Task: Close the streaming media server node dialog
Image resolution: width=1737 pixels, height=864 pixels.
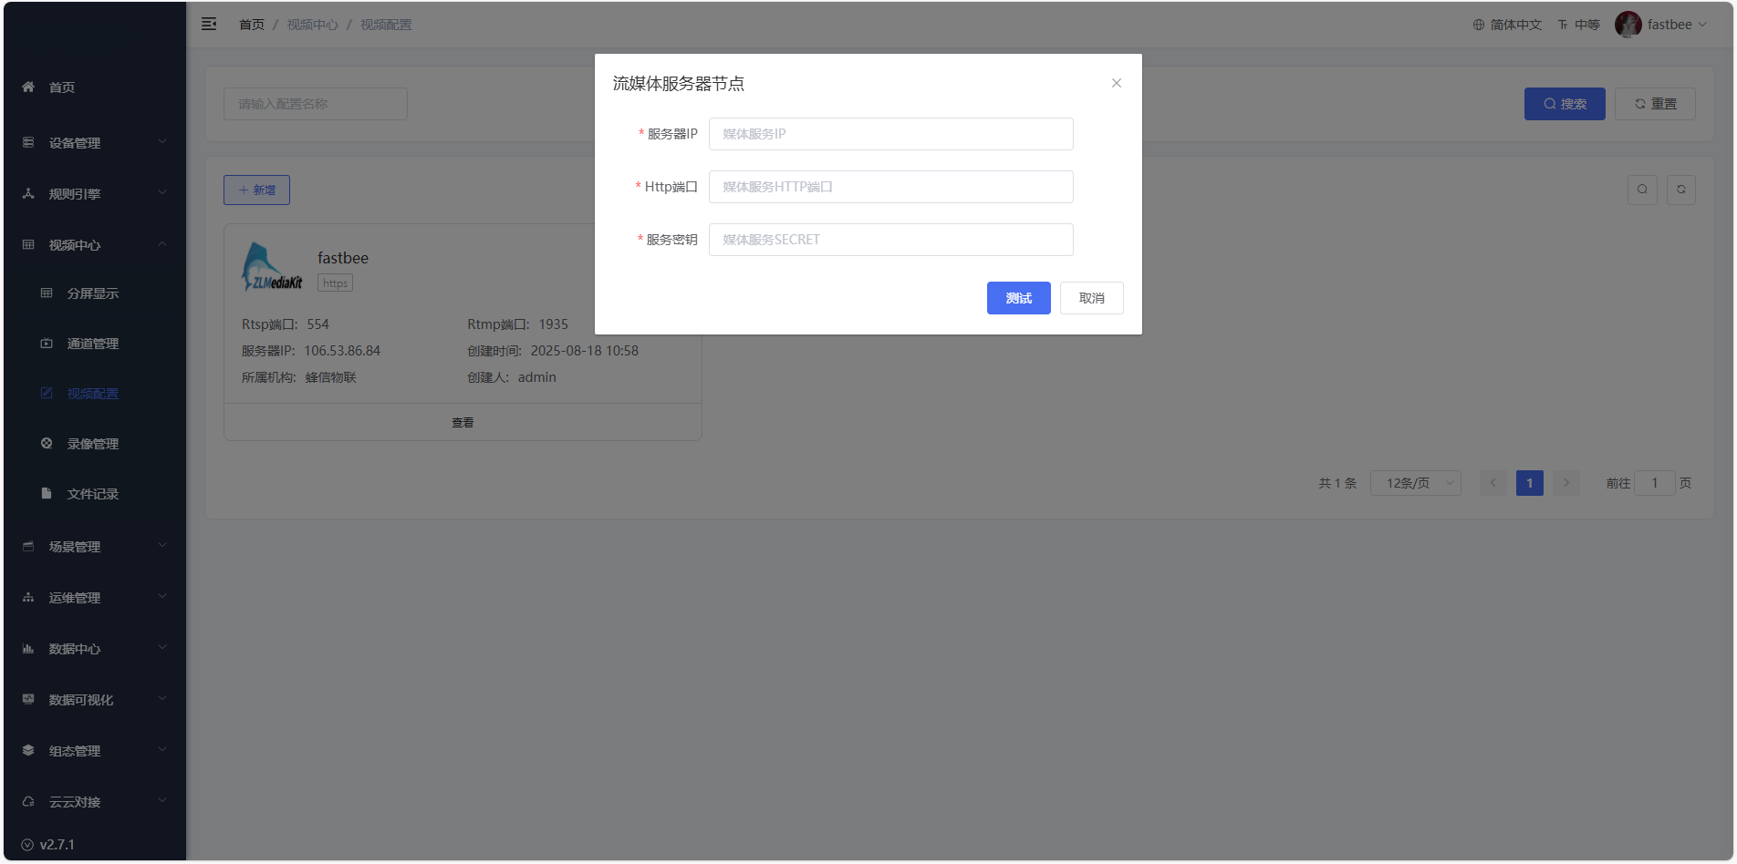Action: click(1116, 83)
